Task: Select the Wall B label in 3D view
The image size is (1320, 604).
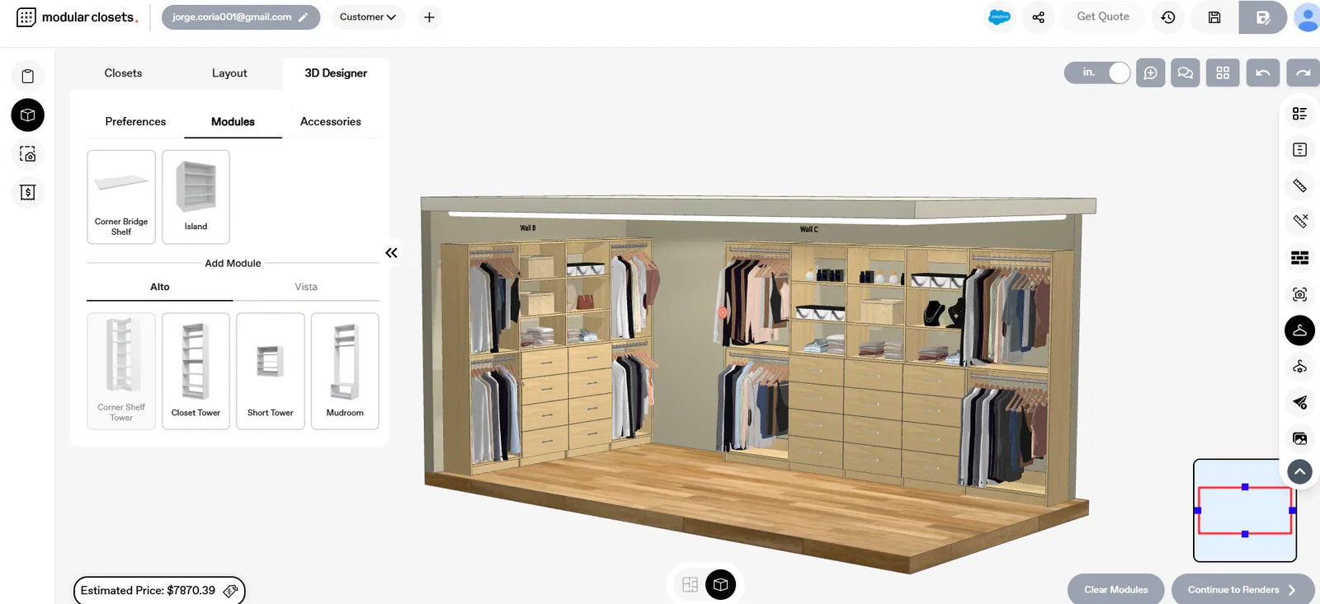Action: click(528, 228)
